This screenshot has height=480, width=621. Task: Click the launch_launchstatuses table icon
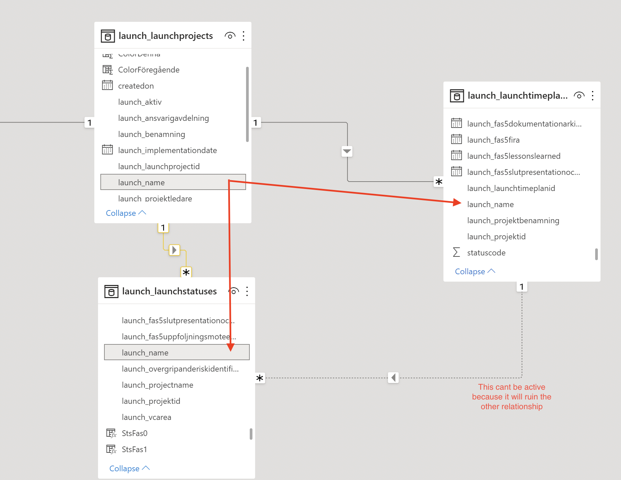[x=111, y=291]
